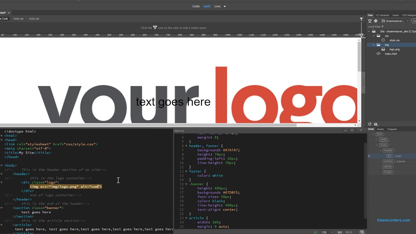Select the first style.css related file tab
416x234 pixels.
point(19,19)
